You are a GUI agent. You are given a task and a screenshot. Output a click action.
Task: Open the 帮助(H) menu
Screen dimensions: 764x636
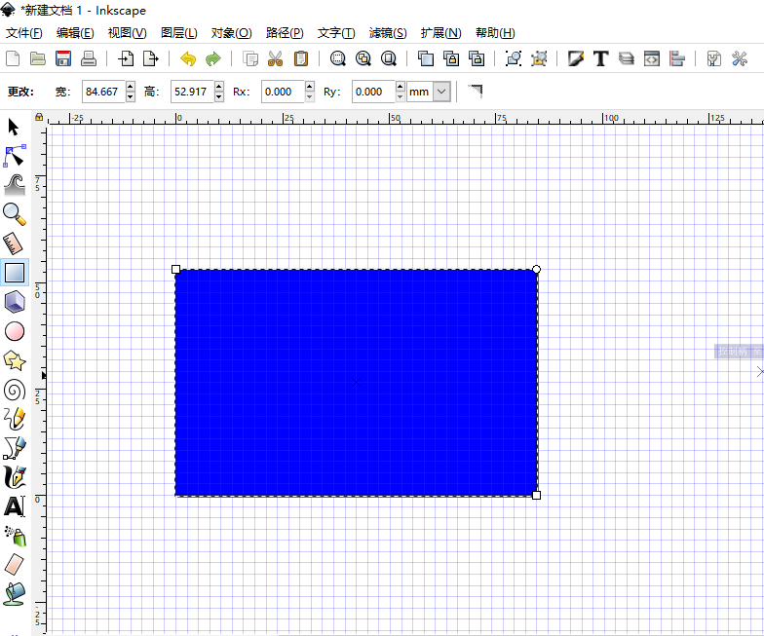[495, 33]
